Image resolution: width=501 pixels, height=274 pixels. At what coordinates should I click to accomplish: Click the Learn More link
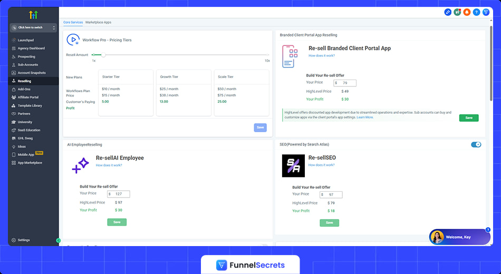pyautogui.click(x=365, y=118)
